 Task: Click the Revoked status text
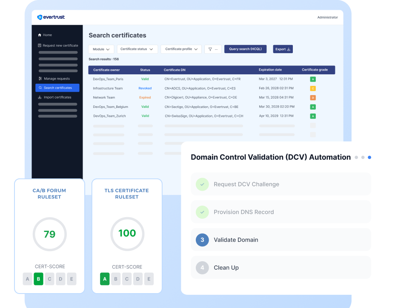coord(145,88)
